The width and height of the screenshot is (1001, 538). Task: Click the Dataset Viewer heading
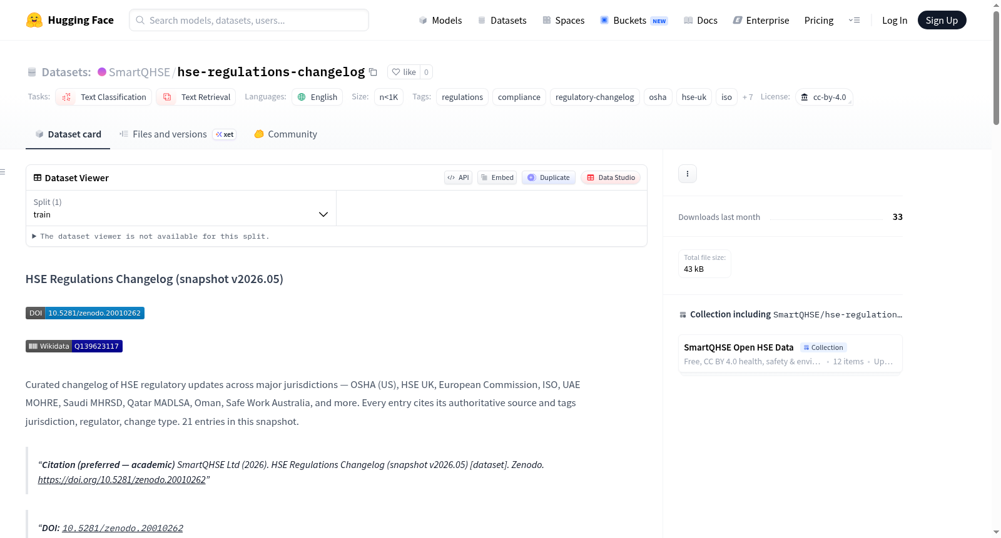click(71, 178)
